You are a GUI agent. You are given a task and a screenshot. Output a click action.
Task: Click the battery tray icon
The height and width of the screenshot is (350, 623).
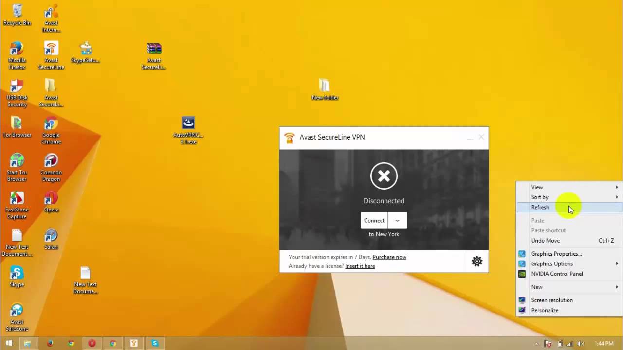[559, 344]
